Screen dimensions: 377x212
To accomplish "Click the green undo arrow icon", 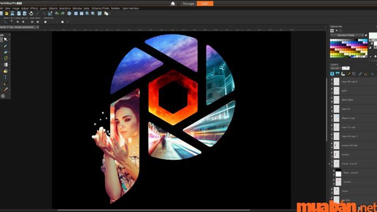I will (x=57, y=13).
